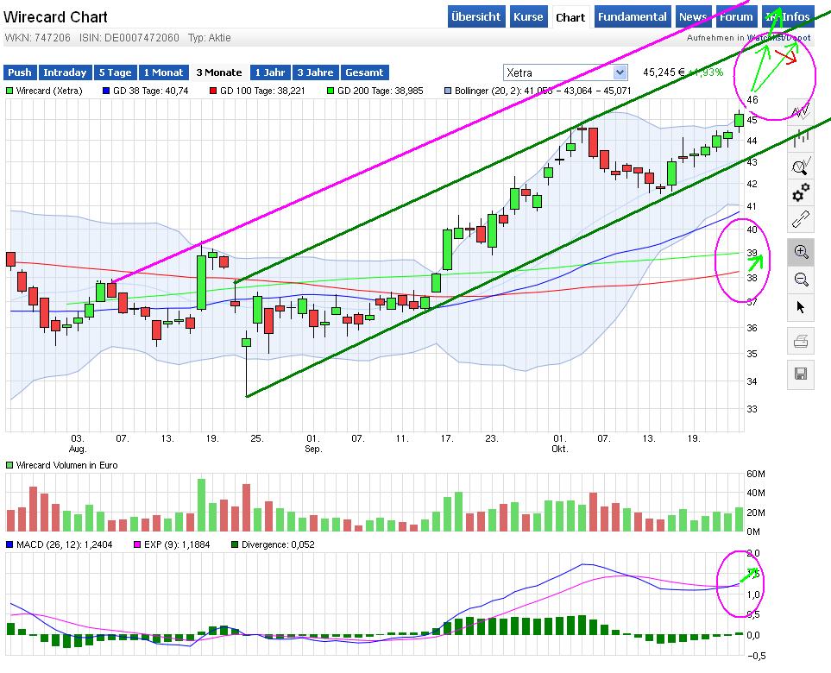This screenshot has width=831, height=673.
Task: Open chart settings gears
Action: click(x=800, y=192)
